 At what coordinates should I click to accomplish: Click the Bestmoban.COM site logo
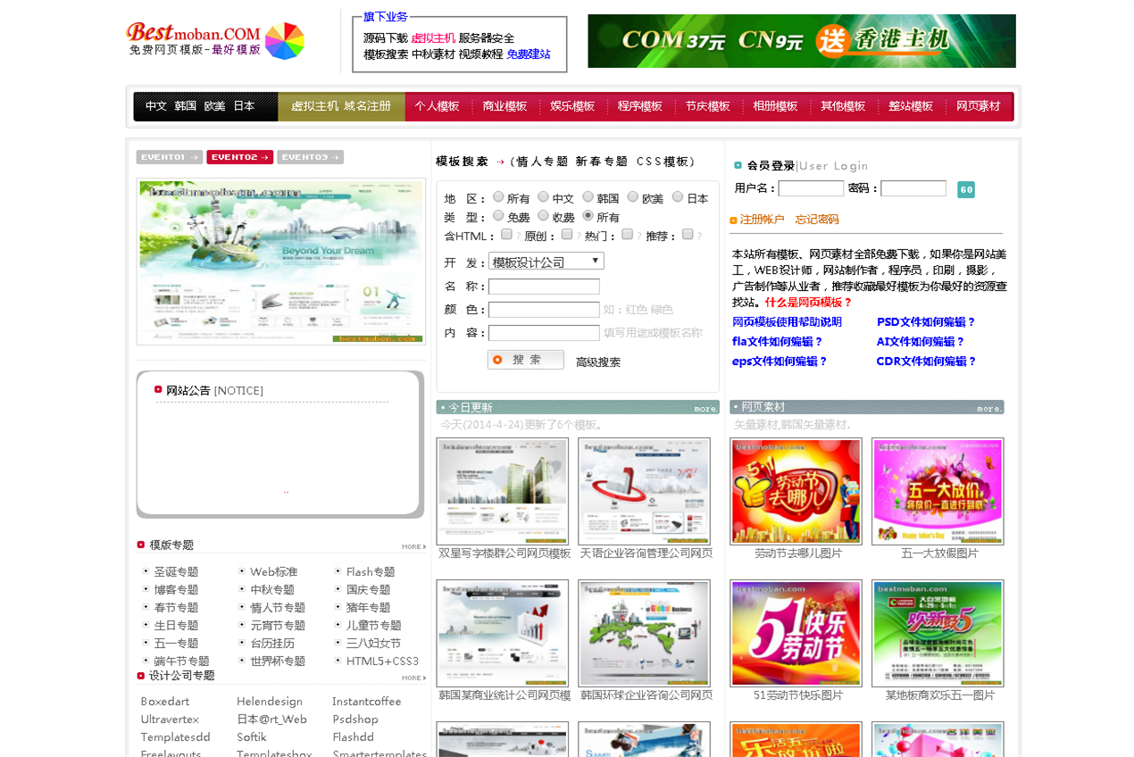(215, 40)
